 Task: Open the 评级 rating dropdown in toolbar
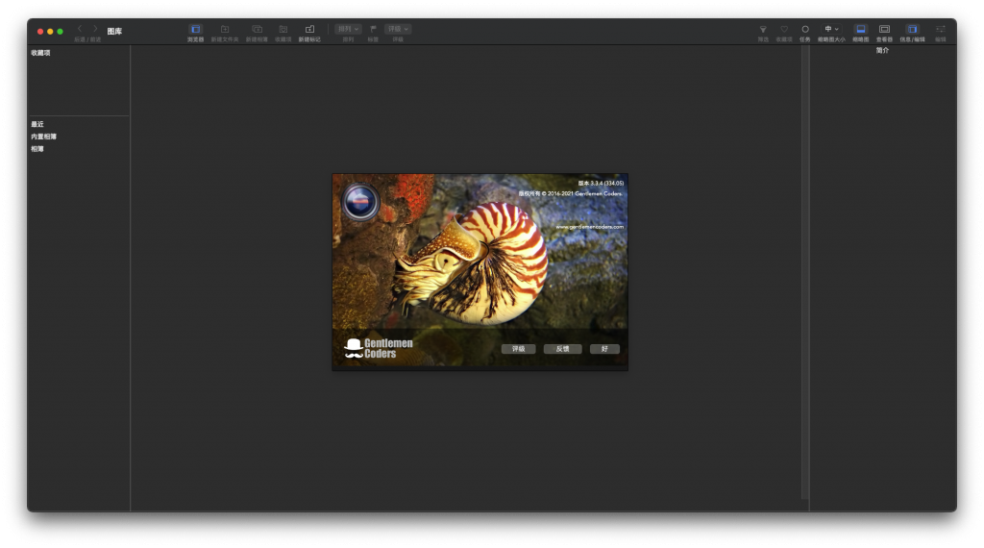(398, 29)
